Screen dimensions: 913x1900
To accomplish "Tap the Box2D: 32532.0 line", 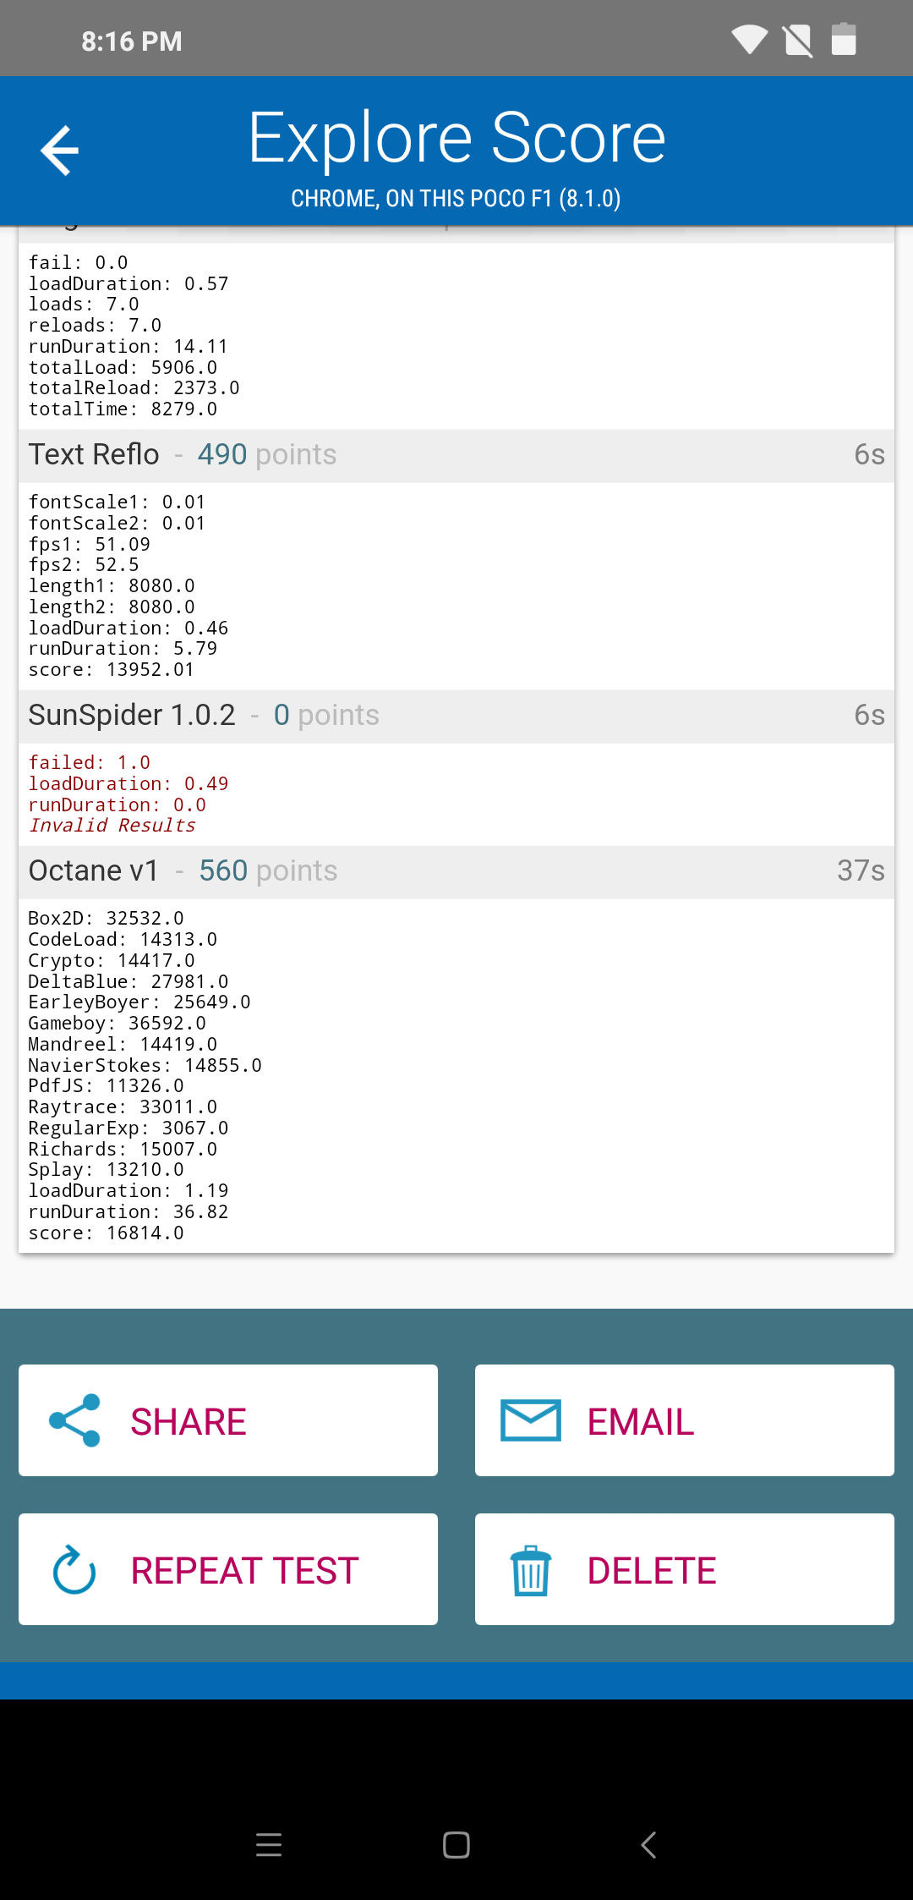I will 107,919.
